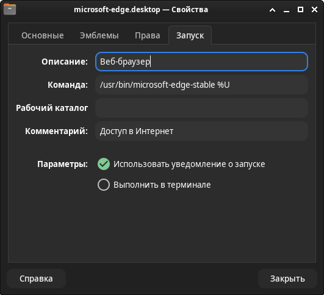
Task: Enable Выполнить в терминале option
Action: click(x=104, y=185)
